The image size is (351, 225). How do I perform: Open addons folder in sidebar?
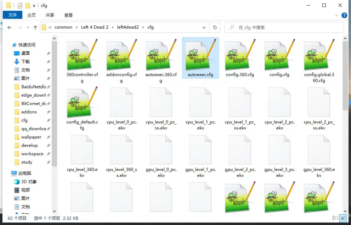click(29, 112)
